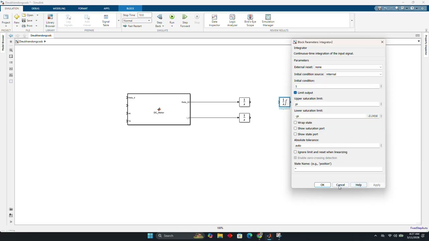Enable Show state port checkbox
Image resolution: width=429 pixels, height=241 pixels.
295,134
